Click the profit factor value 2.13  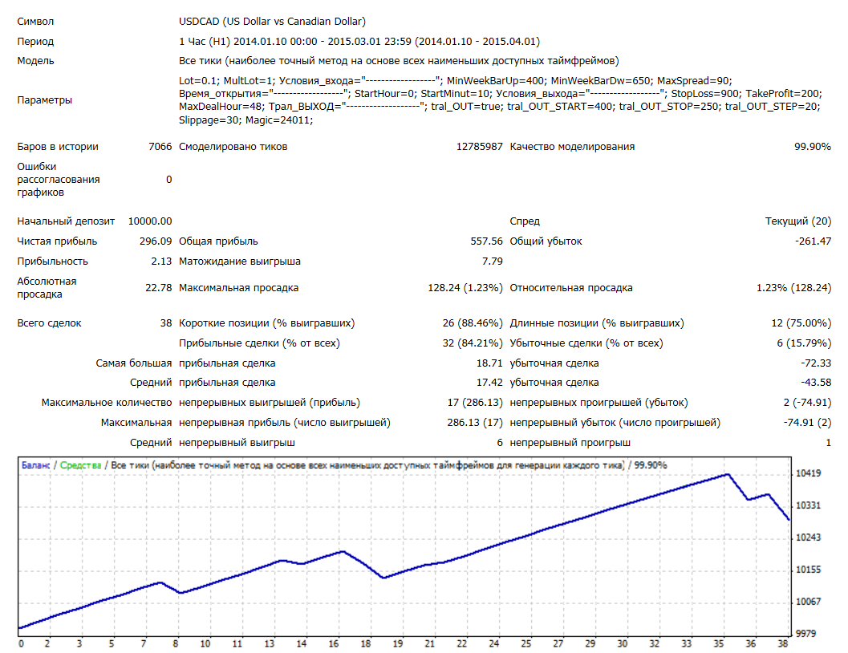[x=161, y=261]
